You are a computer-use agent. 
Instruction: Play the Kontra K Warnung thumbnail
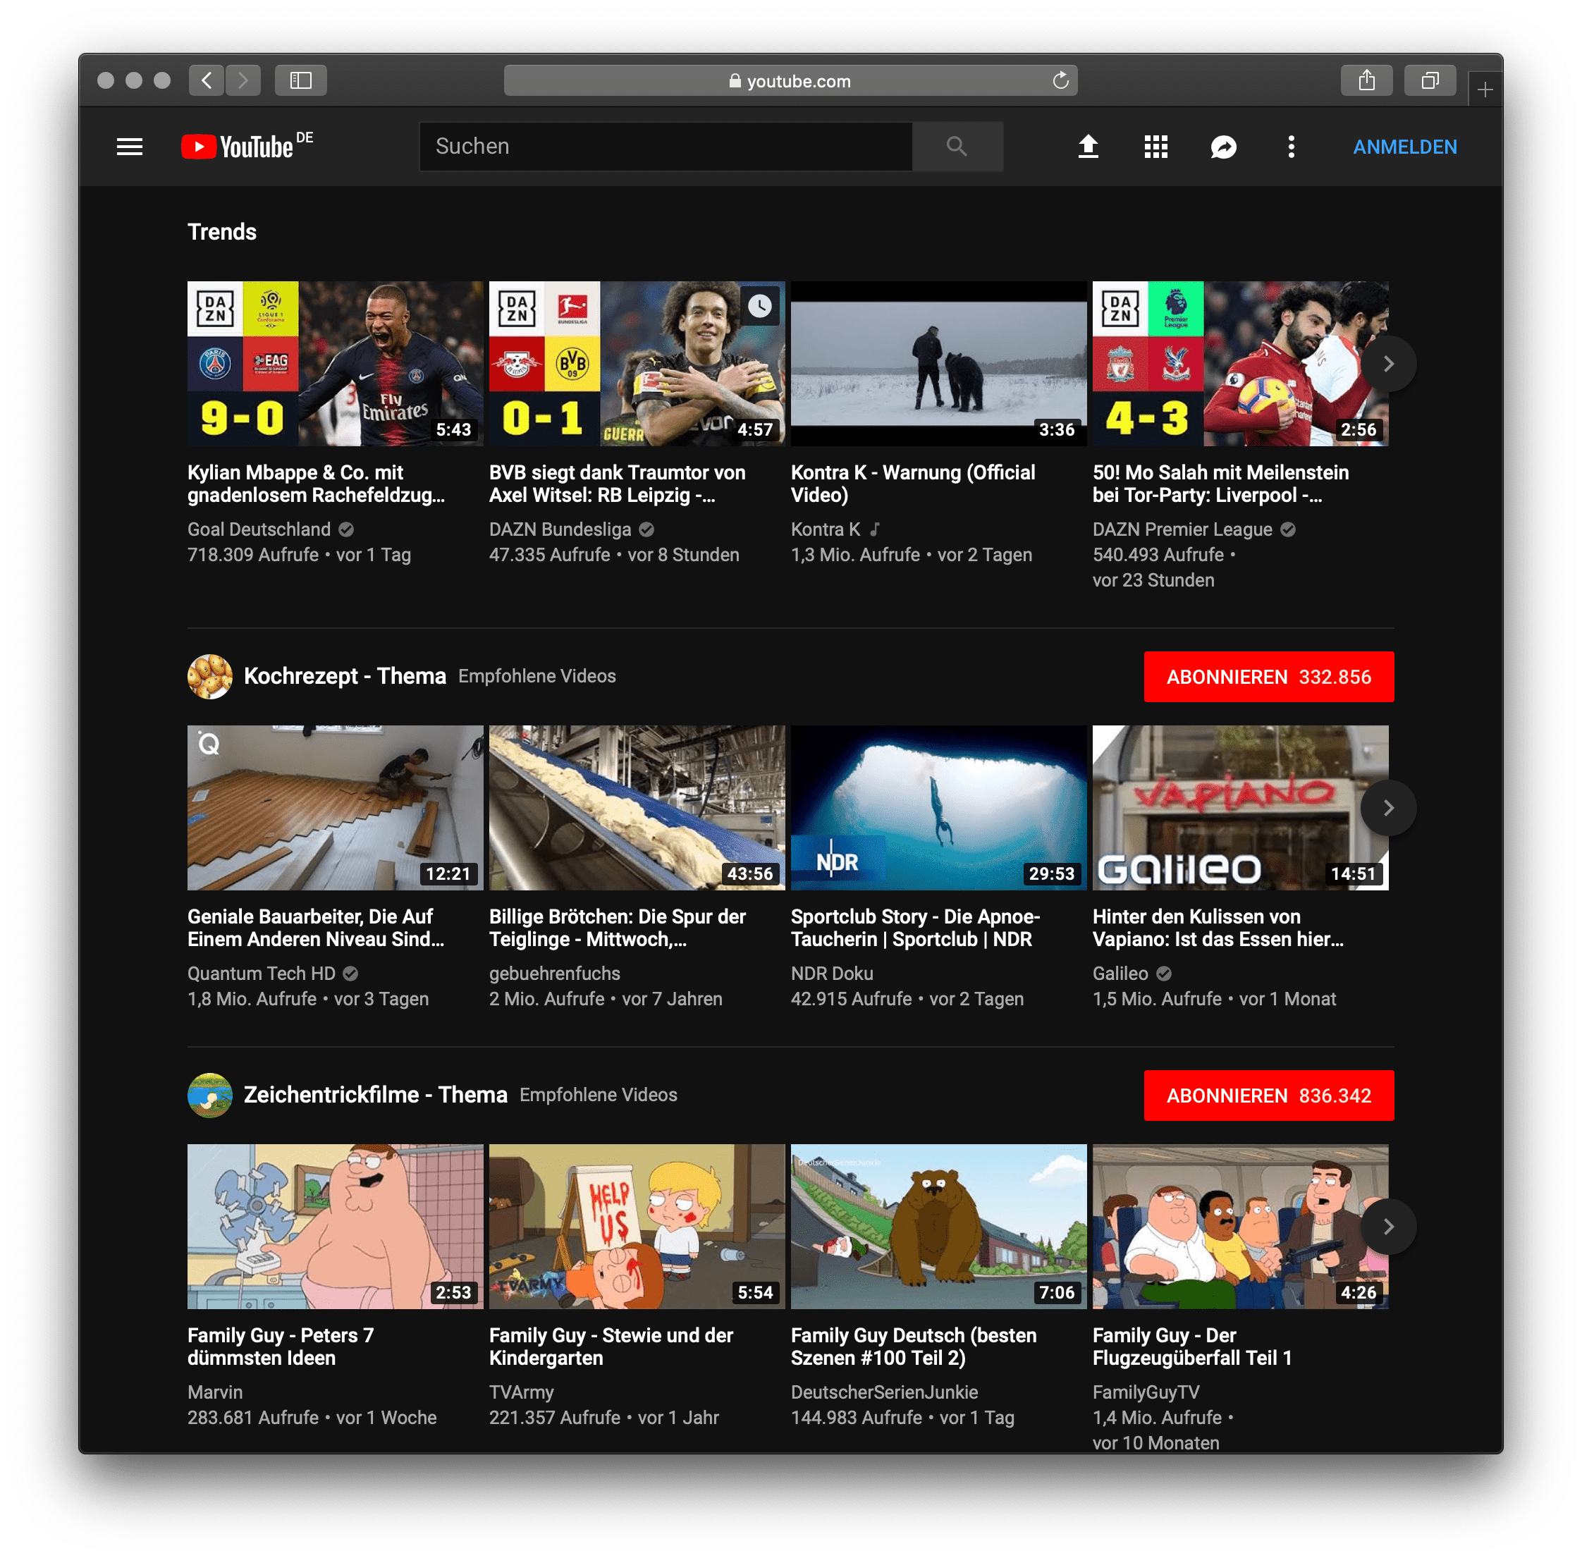pyautogui.click(x=938, y=363)
